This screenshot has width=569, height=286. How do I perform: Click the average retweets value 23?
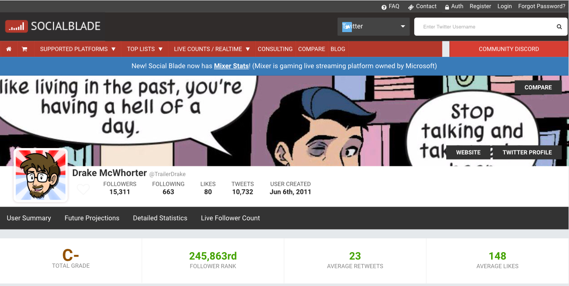click(355, 256)
